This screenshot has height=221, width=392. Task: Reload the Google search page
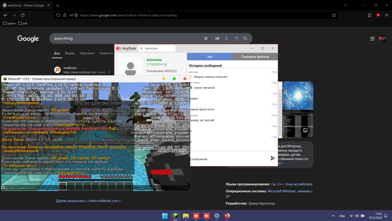[x=22, y=15]
